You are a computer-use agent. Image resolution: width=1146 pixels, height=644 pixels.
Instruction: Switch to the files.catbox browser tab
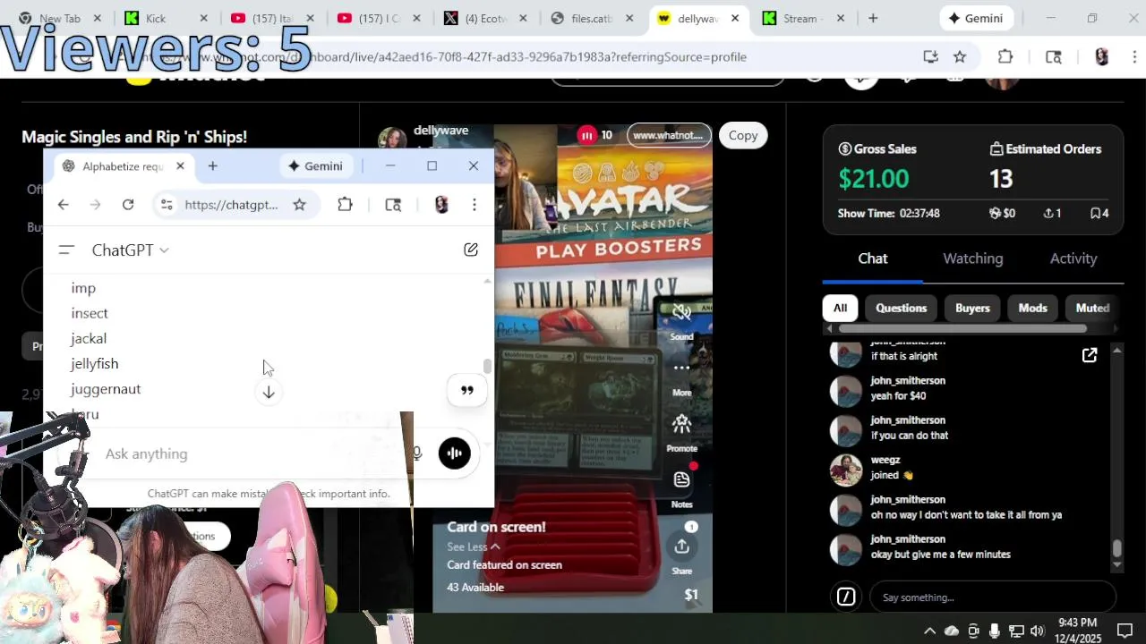pyautogui.click(x=593, y=18)
